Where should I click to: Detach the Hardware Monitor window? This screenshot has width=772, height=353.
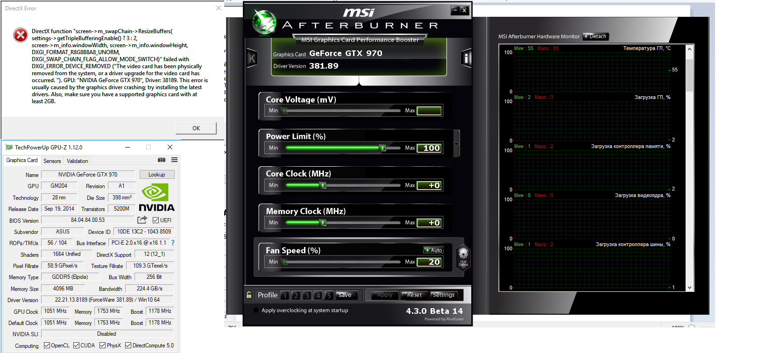click(595, 36)
